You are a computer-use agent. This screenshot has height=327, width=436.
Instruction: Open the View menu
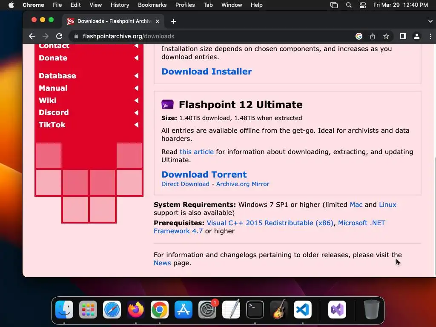96,5
